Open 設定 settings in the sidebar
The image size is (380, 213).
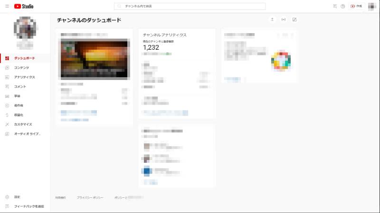click(25, 197)
